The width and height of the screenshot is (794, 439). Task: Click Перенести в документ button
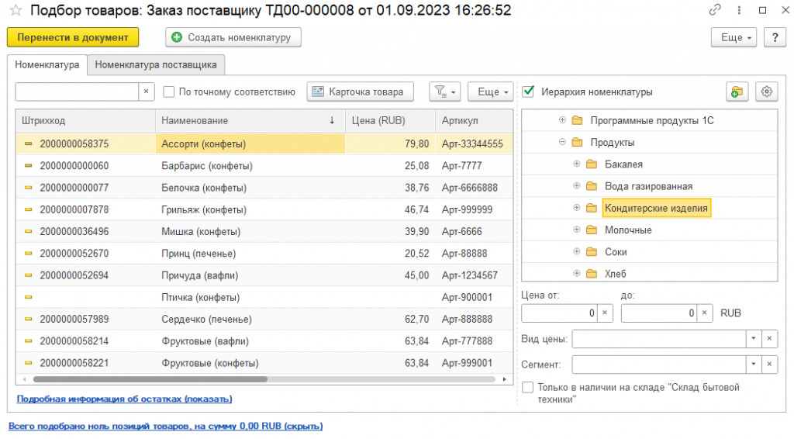73,37
